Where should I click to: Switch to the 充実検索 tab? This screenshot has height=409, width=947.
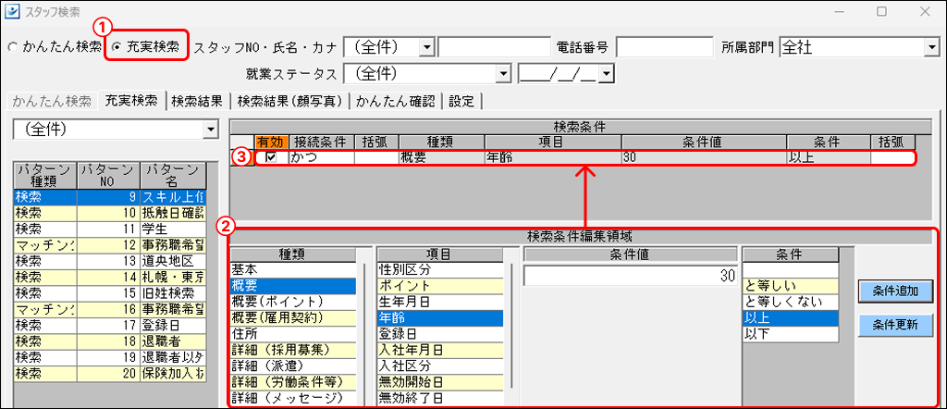pos(131,100)
